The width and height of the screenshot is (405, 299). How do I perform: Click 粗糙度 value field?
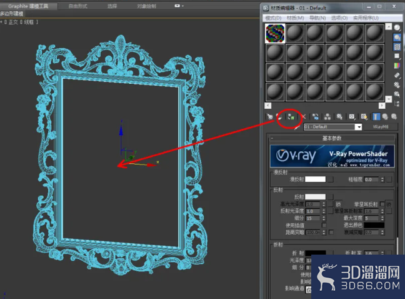(x=371, y=180)
